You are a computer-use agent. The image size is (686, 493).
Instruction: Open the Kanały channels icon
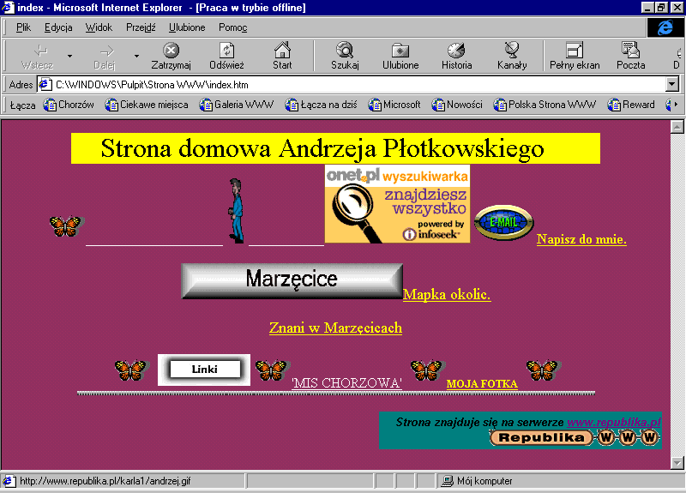coord(512,56)
